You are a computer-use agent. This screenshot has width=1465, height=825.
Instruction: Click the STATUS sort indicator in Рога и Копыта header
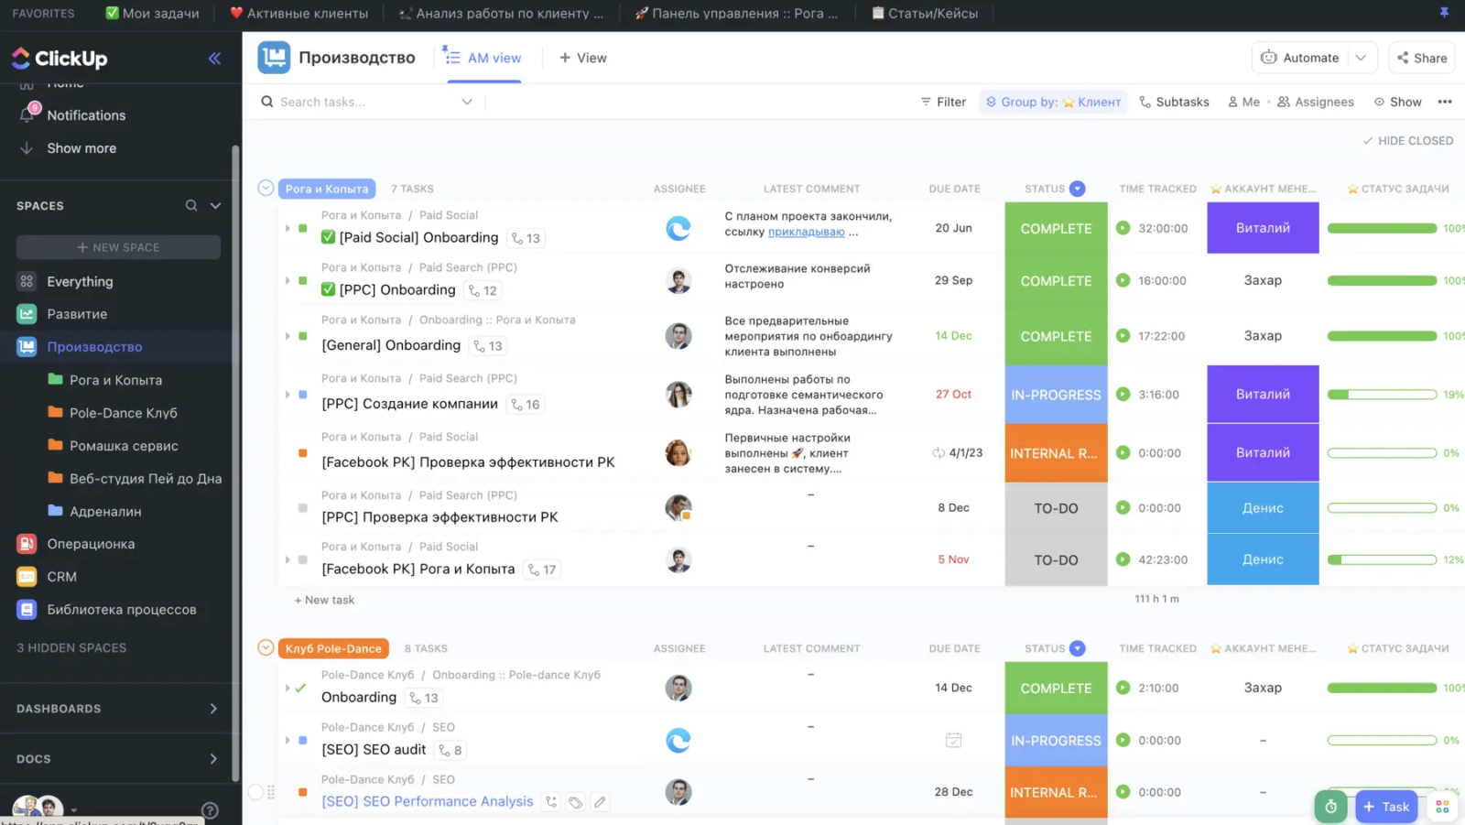coord(1078,189)
